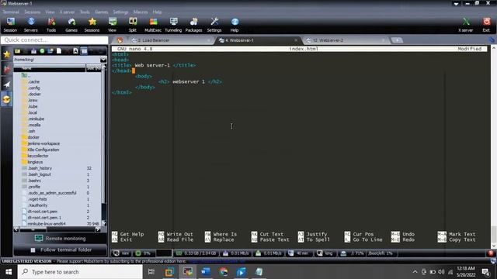Open the X server menu

coord(68,12)
